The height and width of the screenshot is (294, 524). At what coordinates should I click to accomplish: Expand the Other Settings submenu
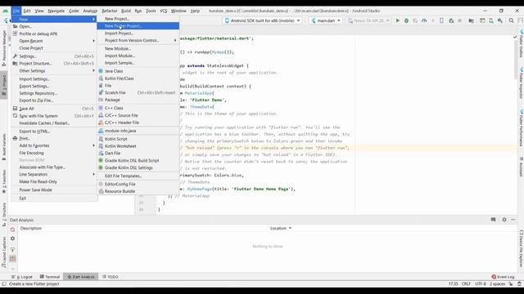click(54, 71)
